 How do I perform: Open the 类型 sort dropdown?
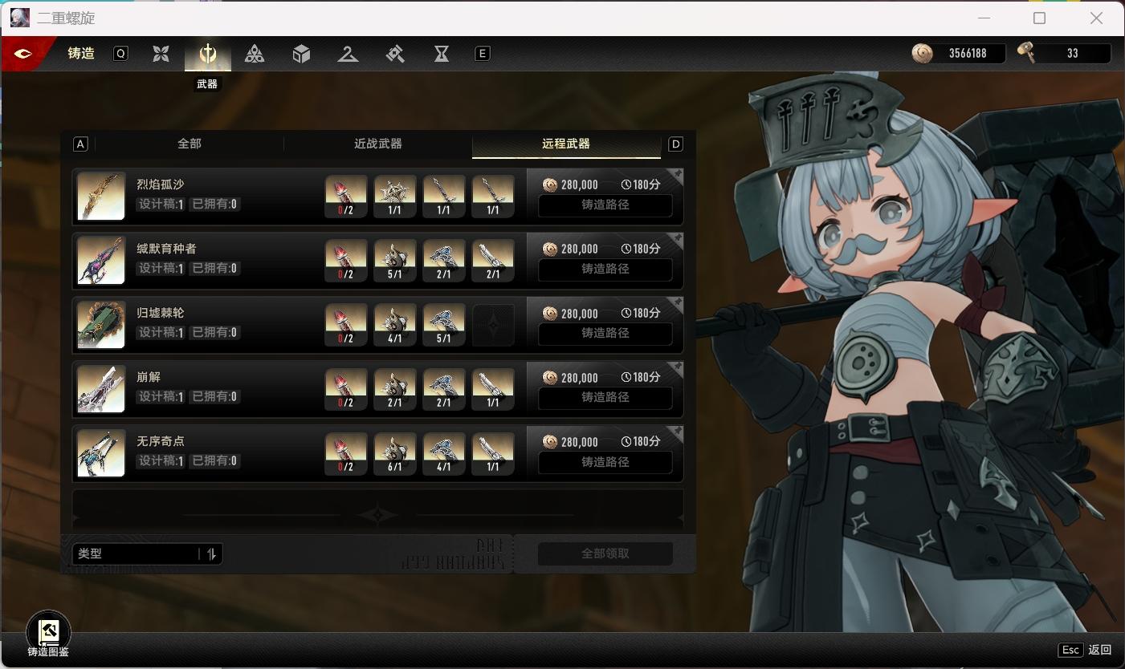click(137, 553)
